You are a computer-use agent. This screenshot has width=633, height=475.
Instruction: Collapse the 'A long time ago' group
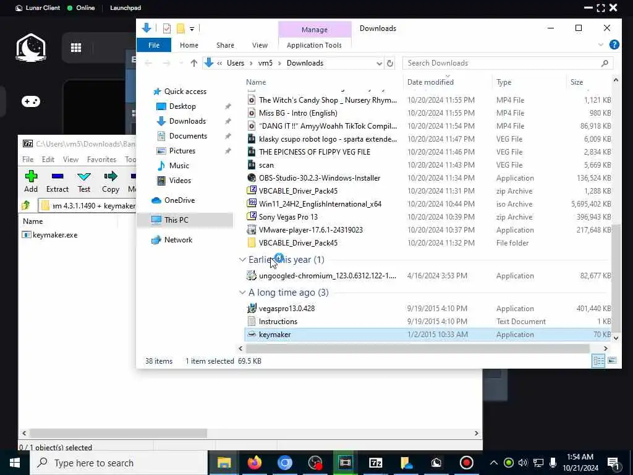click(x=242, y=293)
